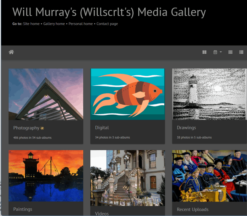The height and width of the screenshot is (216, 247).
Task: Select the photo thumbnails grid icon
Action: pyautogui.click(x=230, y=52)
